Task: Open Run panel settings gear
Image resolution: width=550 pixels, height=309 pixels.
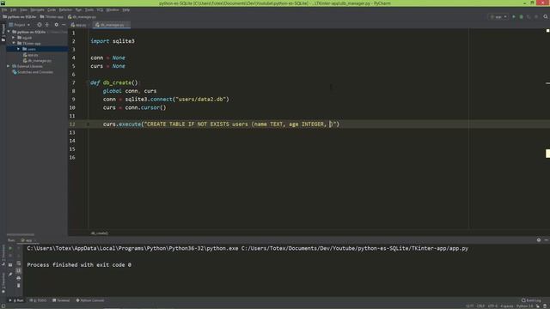Action: (539, 240)
